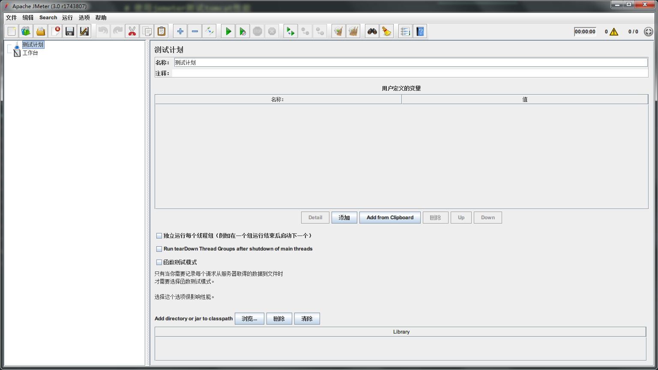Click the Search binoculars icon
This screenshot has height=370, width=658.
pos(372,31)
